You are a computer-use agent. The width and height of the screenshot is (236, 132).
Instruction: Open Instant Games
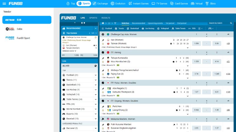(138, 4)
